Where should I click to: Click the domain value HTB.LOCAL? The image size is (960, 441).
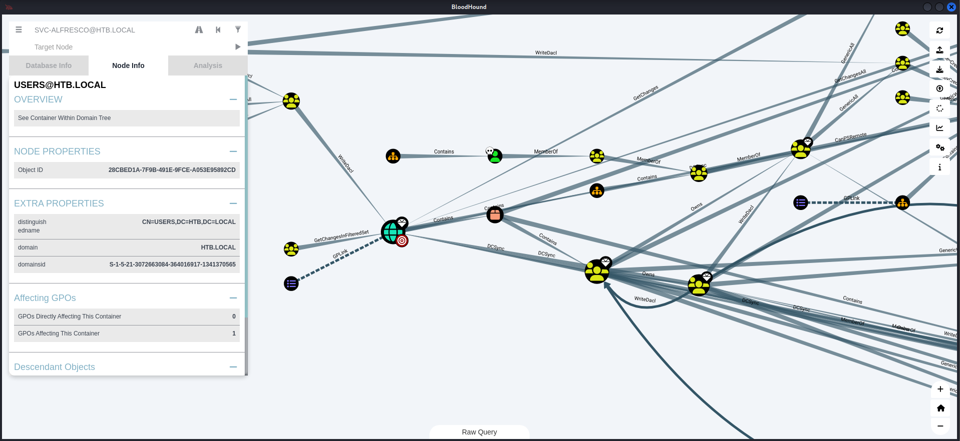[218, 247]
